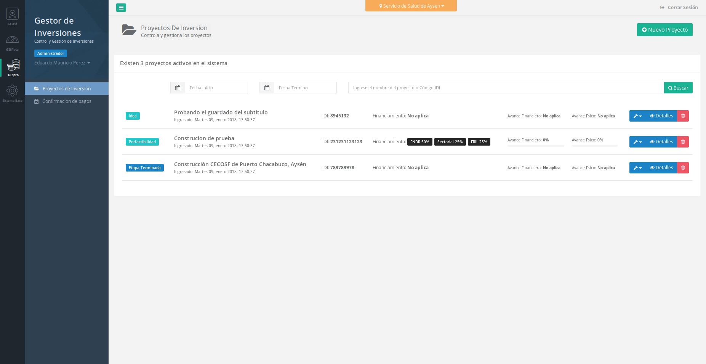
Task: Click calendar icon beside Fecha Termino
Action: coord(267,88)
